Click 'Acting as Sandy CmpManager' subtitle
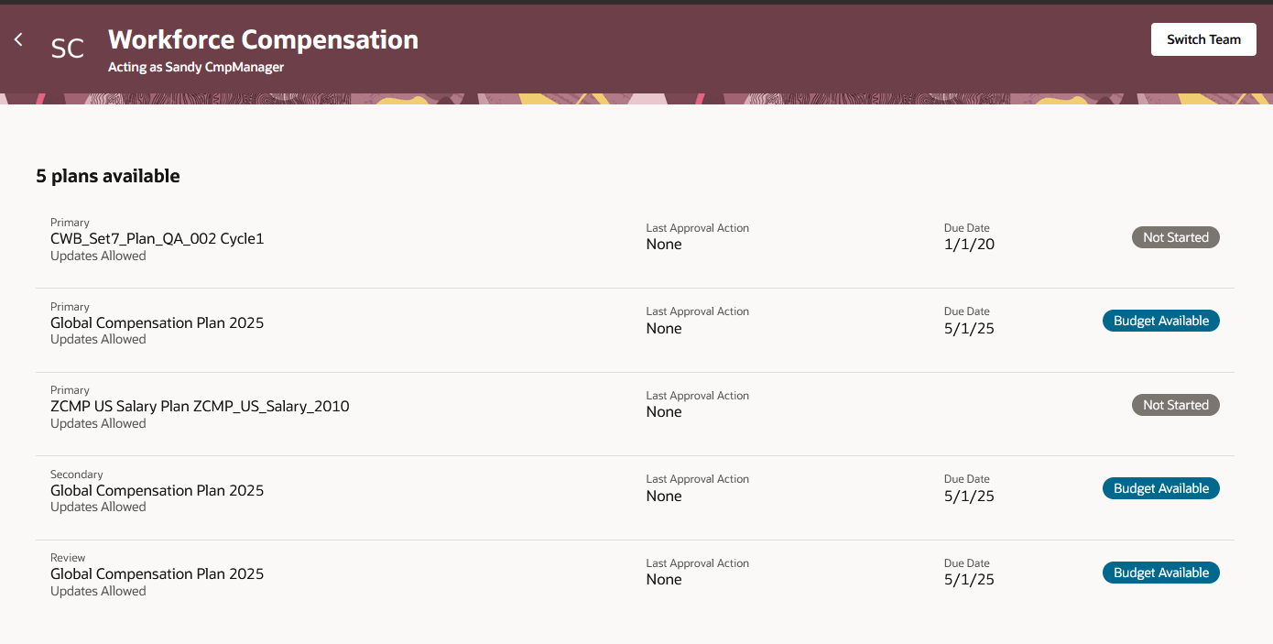This screenshot has height=644, width=1273. point(196,67)
